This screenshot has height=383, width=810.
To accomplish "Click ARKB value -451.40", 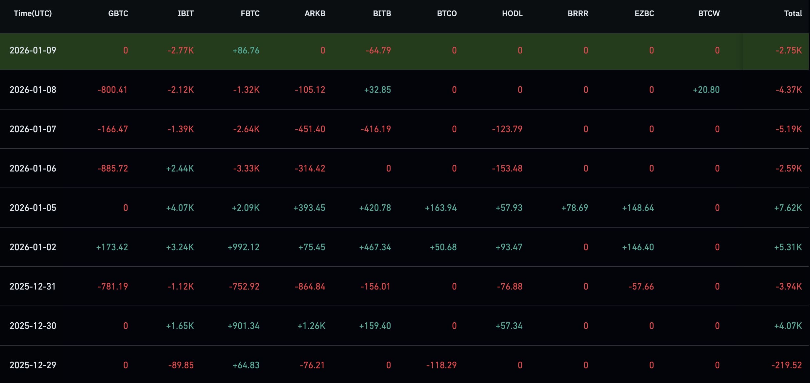I will tap(310, 129).
